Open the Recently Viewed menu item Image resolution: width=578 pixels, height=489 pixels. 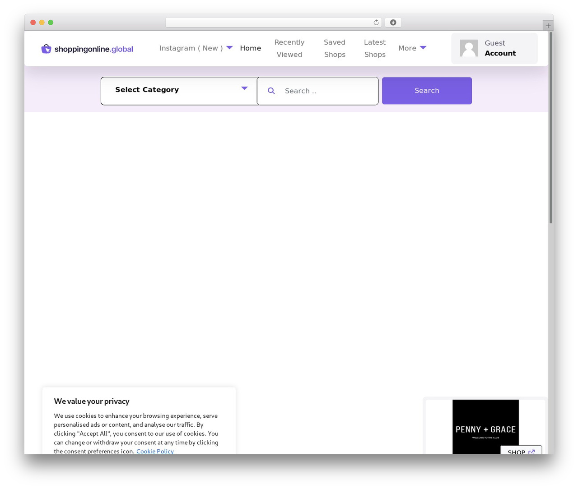[289, 48]
